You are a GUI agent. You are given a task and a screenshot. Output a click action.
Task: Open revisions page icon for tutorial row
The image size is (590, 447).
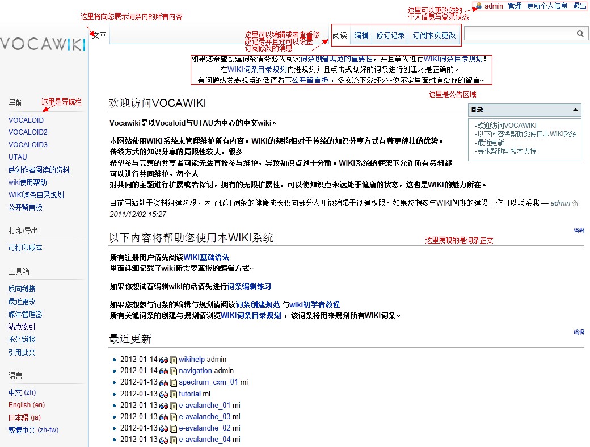pos(174,394)
